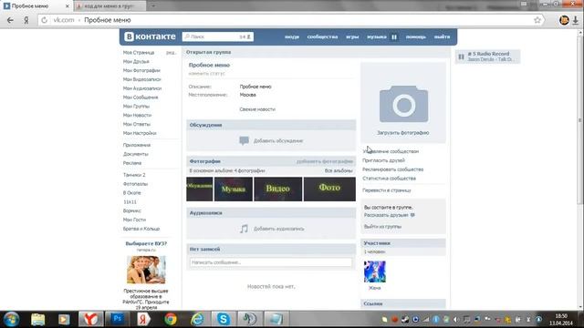Open Мои Группы in the sidebar

click(x=136, y=107)
